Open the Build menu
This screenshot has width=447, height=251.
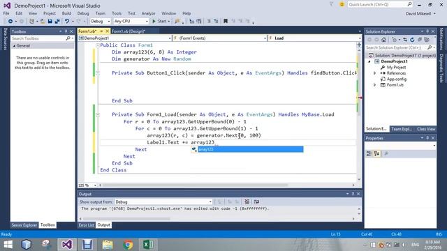coord(66,13)
